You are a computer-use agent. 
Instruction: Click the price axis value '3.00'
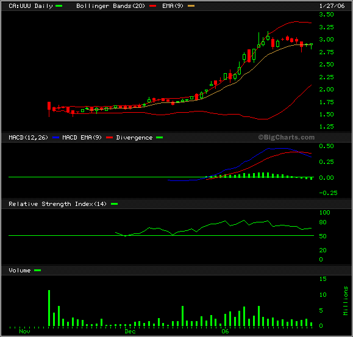point(326,40)
